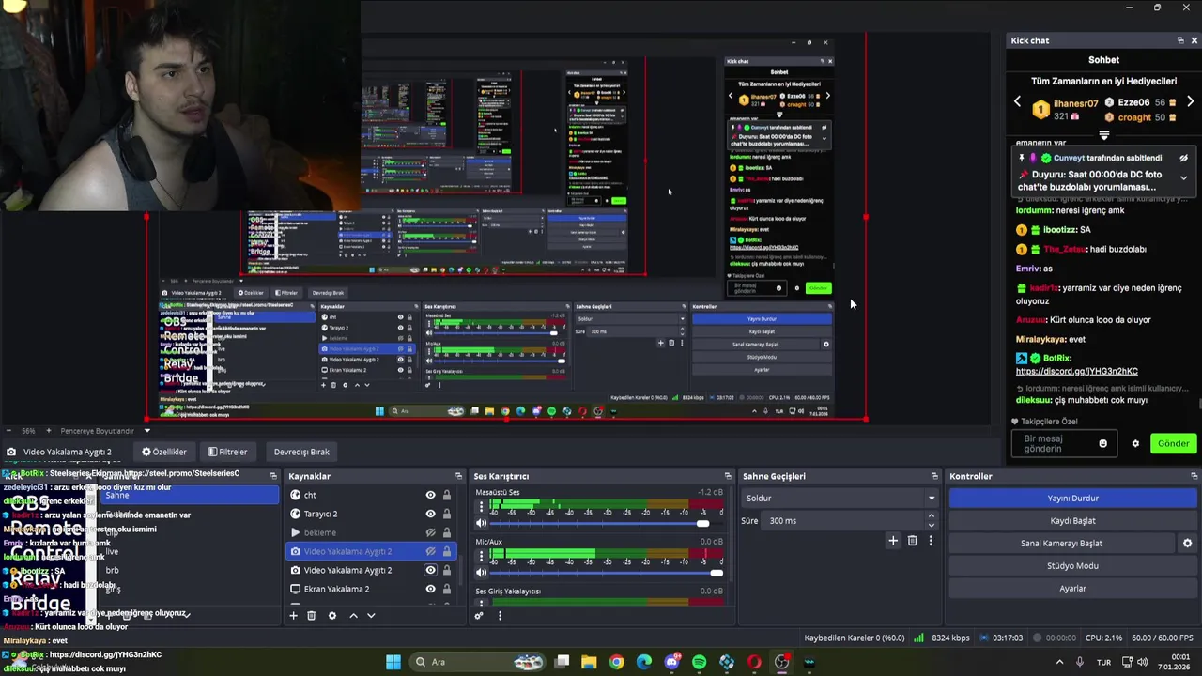The height and width of the screenshot is (676, 1202).
Task: Pop out the Kaynaklar dock panel
Action: tap(458, 476)
